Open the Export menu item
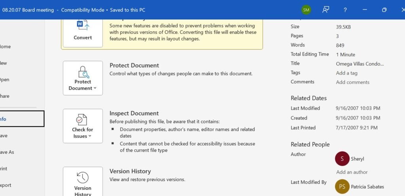The height and width of the screenshot is (196, 405). [6, 185]
